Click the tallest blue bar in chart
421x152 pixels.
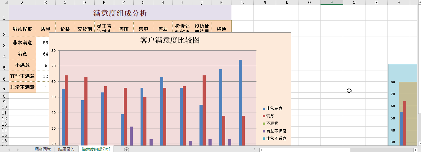point(240,102)
